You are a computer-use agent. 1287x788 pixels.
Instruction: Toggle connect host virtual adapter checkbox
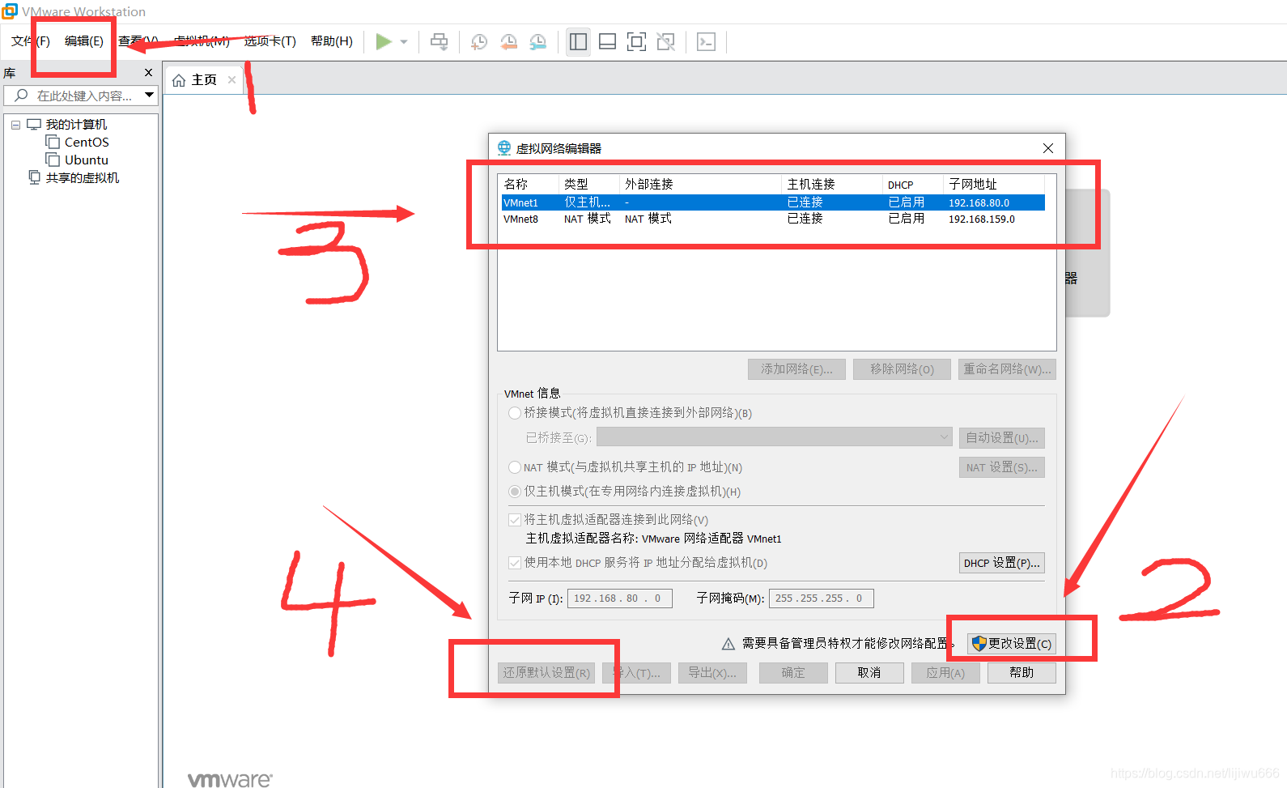(x=515, y=520)
